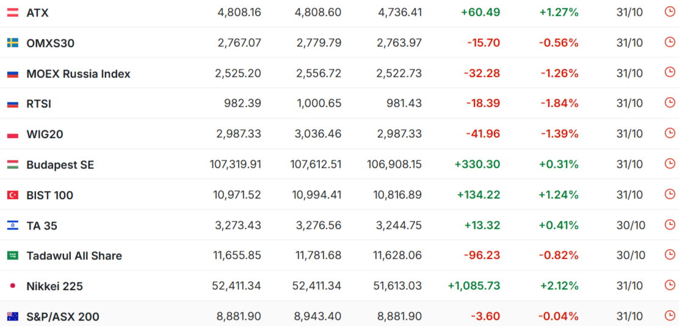Click the WIG20 change percent -1.39%

pyautogui.click(x=559, y=134)
